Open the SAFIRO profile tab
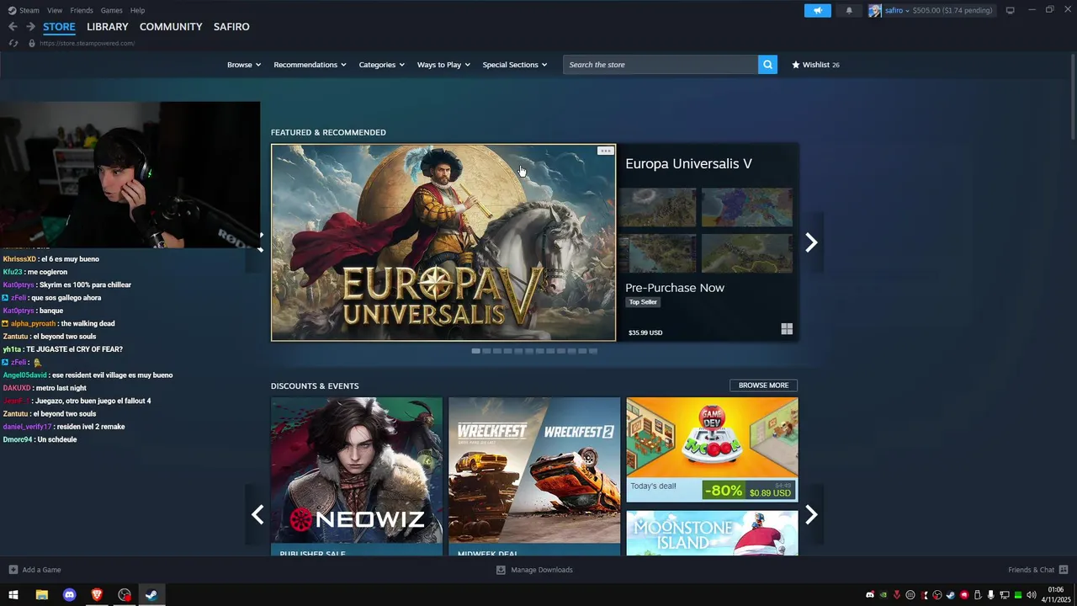This screenshot has height=606, width=1077. 231,27
